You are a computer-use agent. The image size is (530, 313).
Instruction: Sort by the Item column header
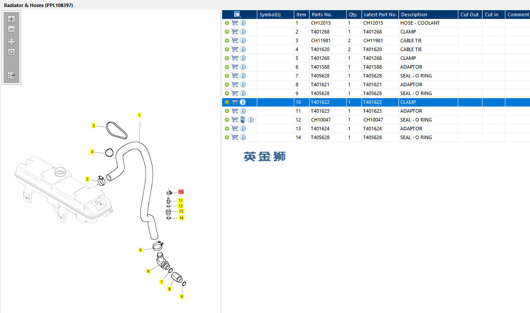tap(302, 15)
